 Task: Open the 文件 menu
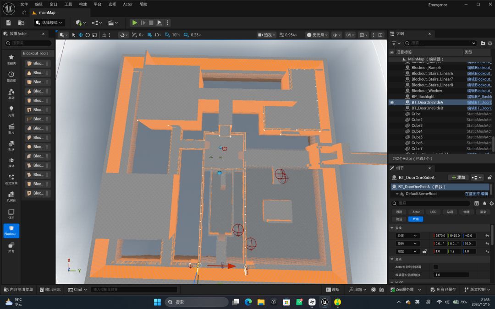tap(24, 5)
